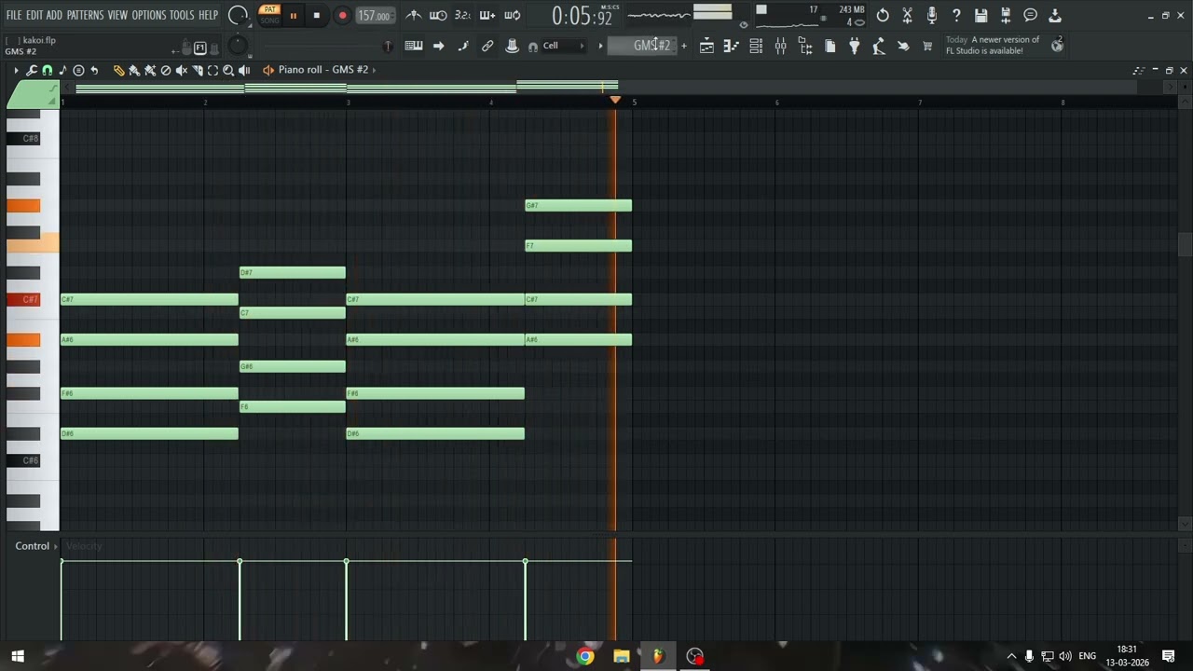The width and height of the screenshot is (1193, 671).
Task: Open the plugin picker plug icon
Action: coord(854,46)
